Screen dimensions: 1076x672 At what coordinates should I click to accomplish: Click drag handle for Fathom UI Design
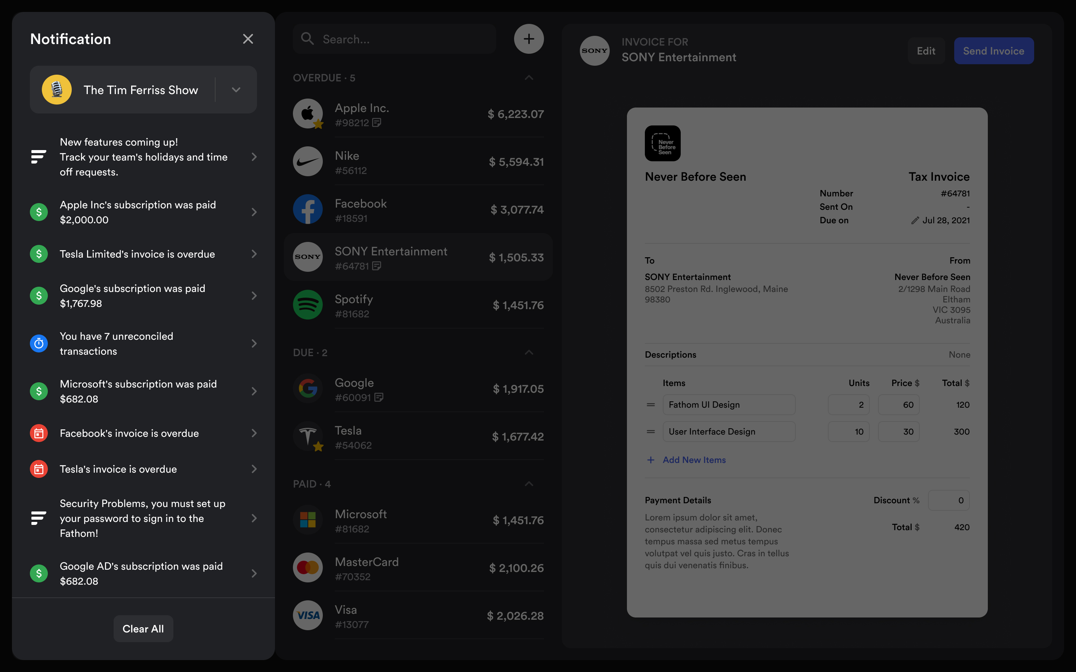point(650,405)
